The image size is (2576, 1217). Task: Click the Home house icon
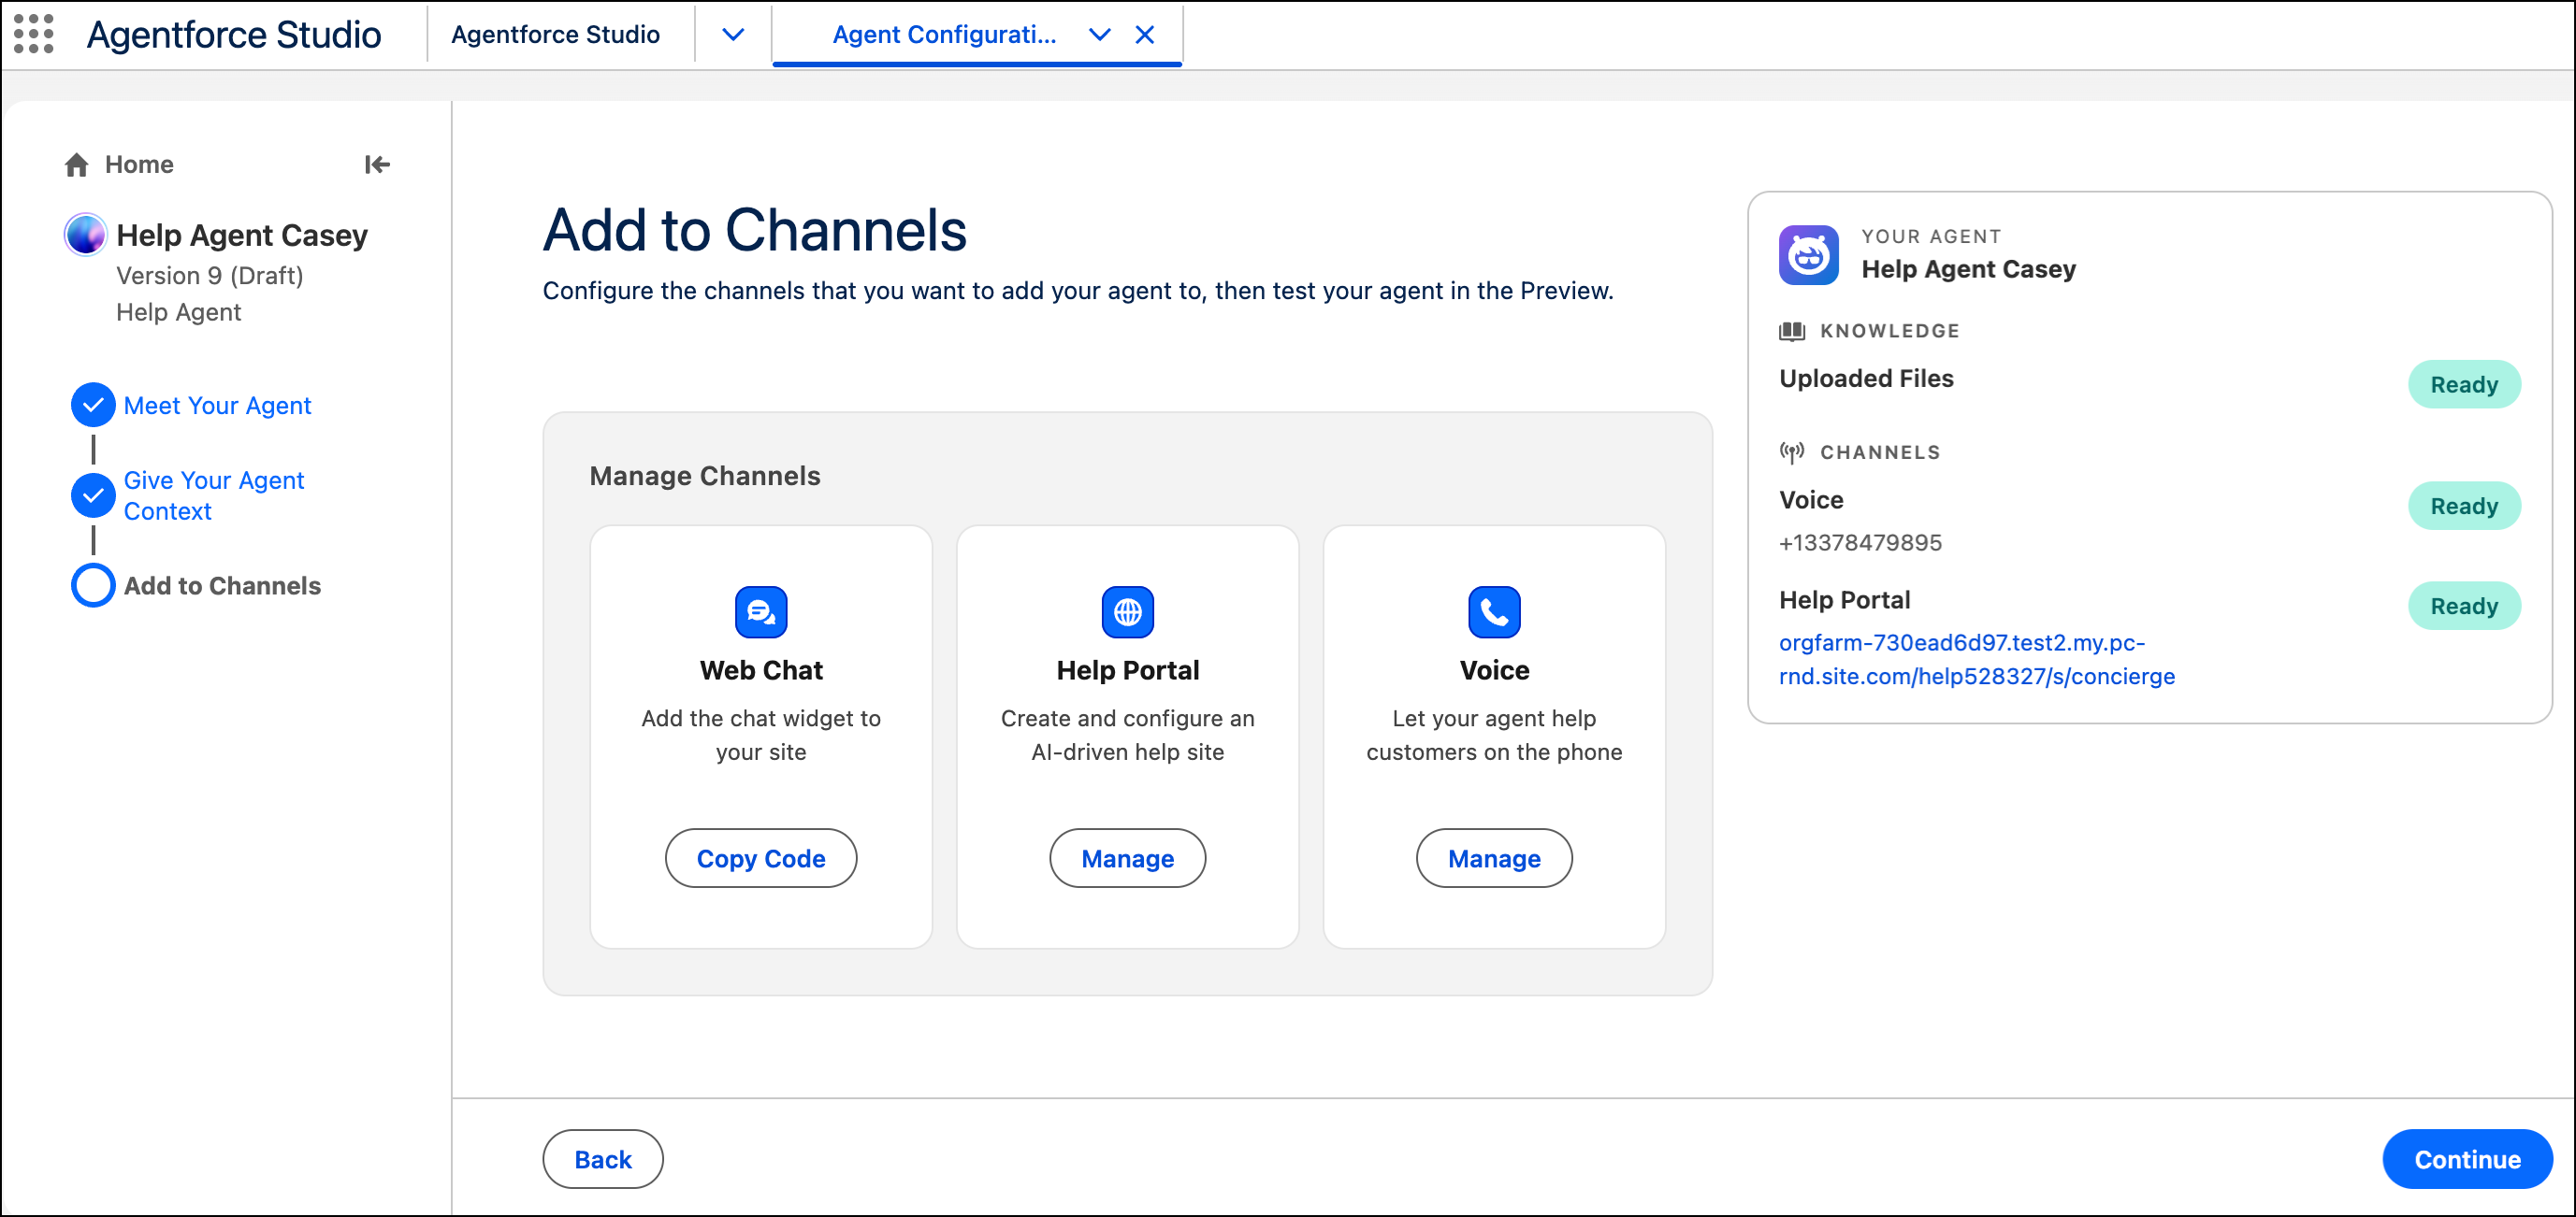point(76,165)
